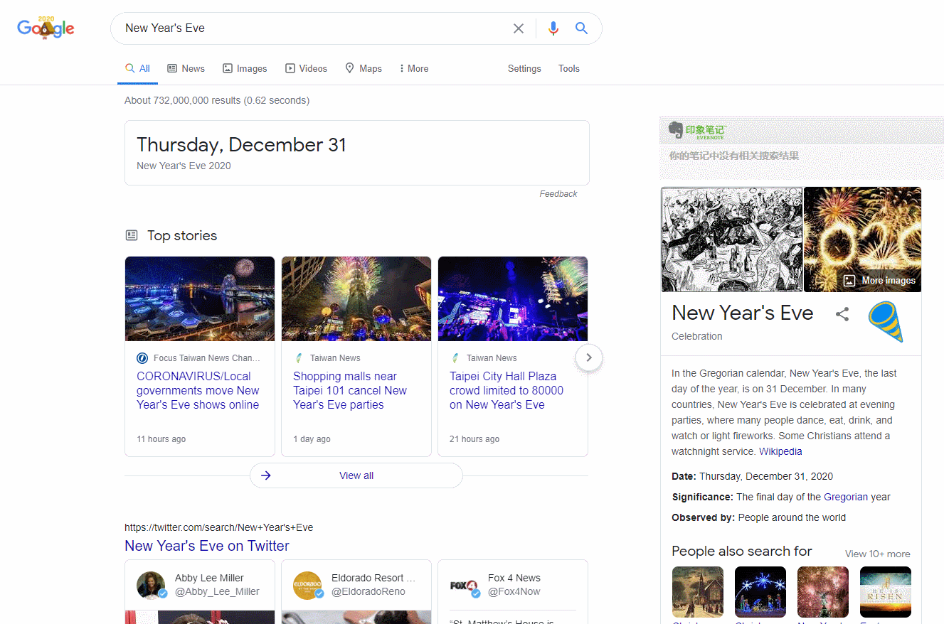This screenshot has width=944, height=624.
Task: Select the snowy church related-search thumbnail
Action: tap(698, 592)
